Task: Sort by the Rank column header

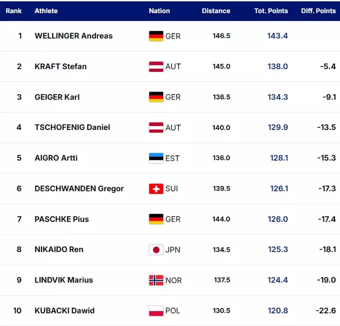Action: click(13, 10)
